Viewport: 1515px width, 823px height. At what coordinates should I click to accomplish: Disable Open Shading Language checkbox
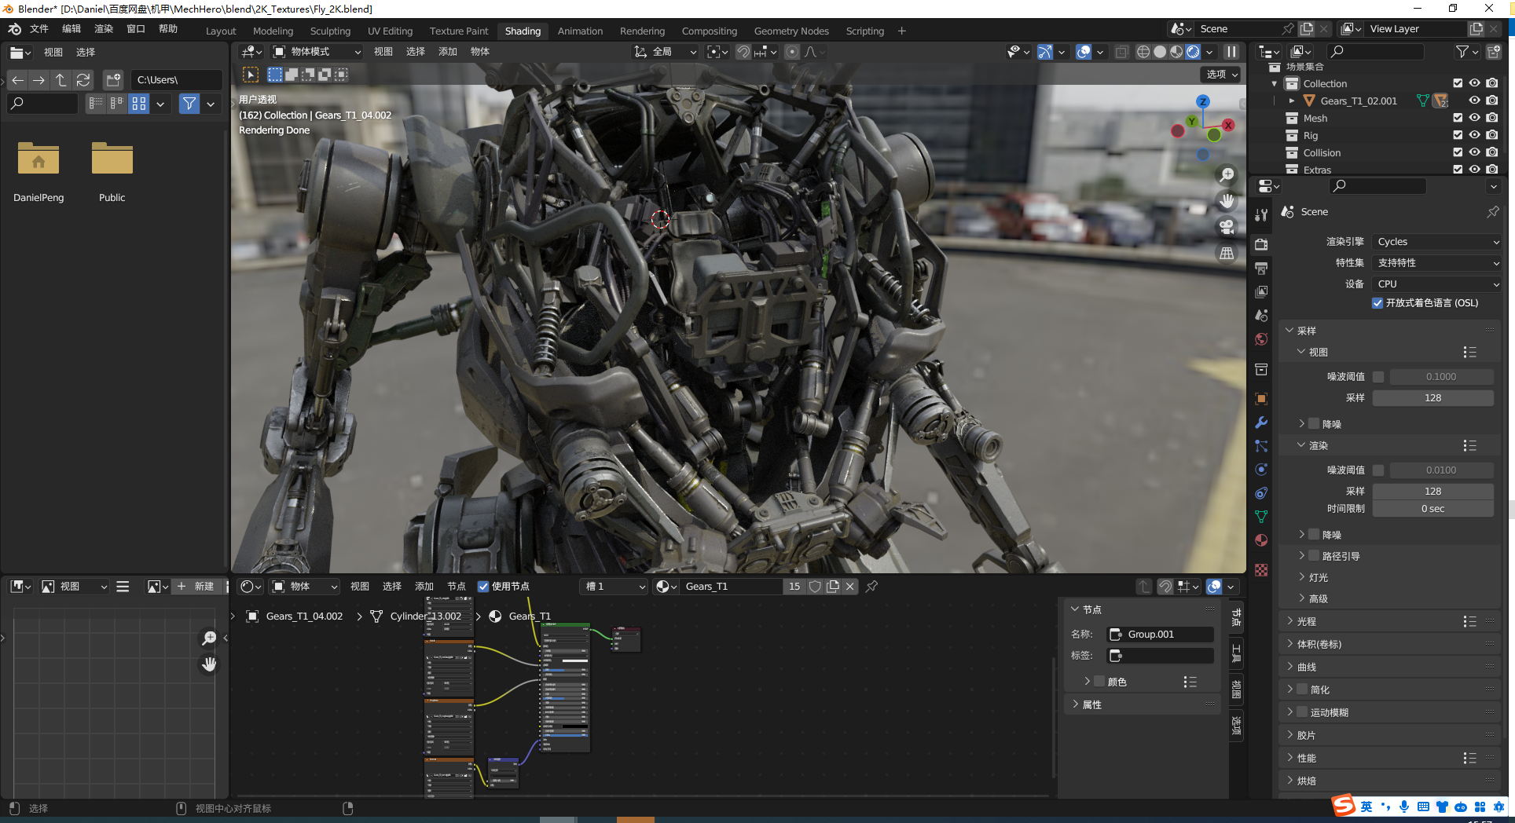(1377, 303)
